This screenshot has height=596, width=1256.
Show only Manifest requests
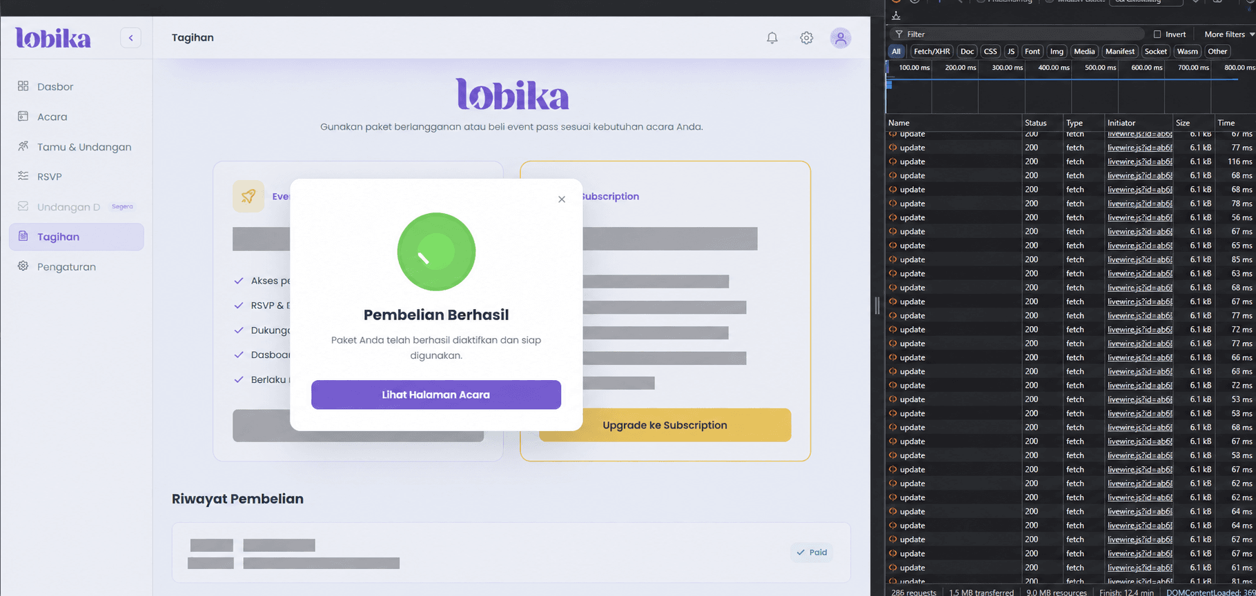(1119, 51)
